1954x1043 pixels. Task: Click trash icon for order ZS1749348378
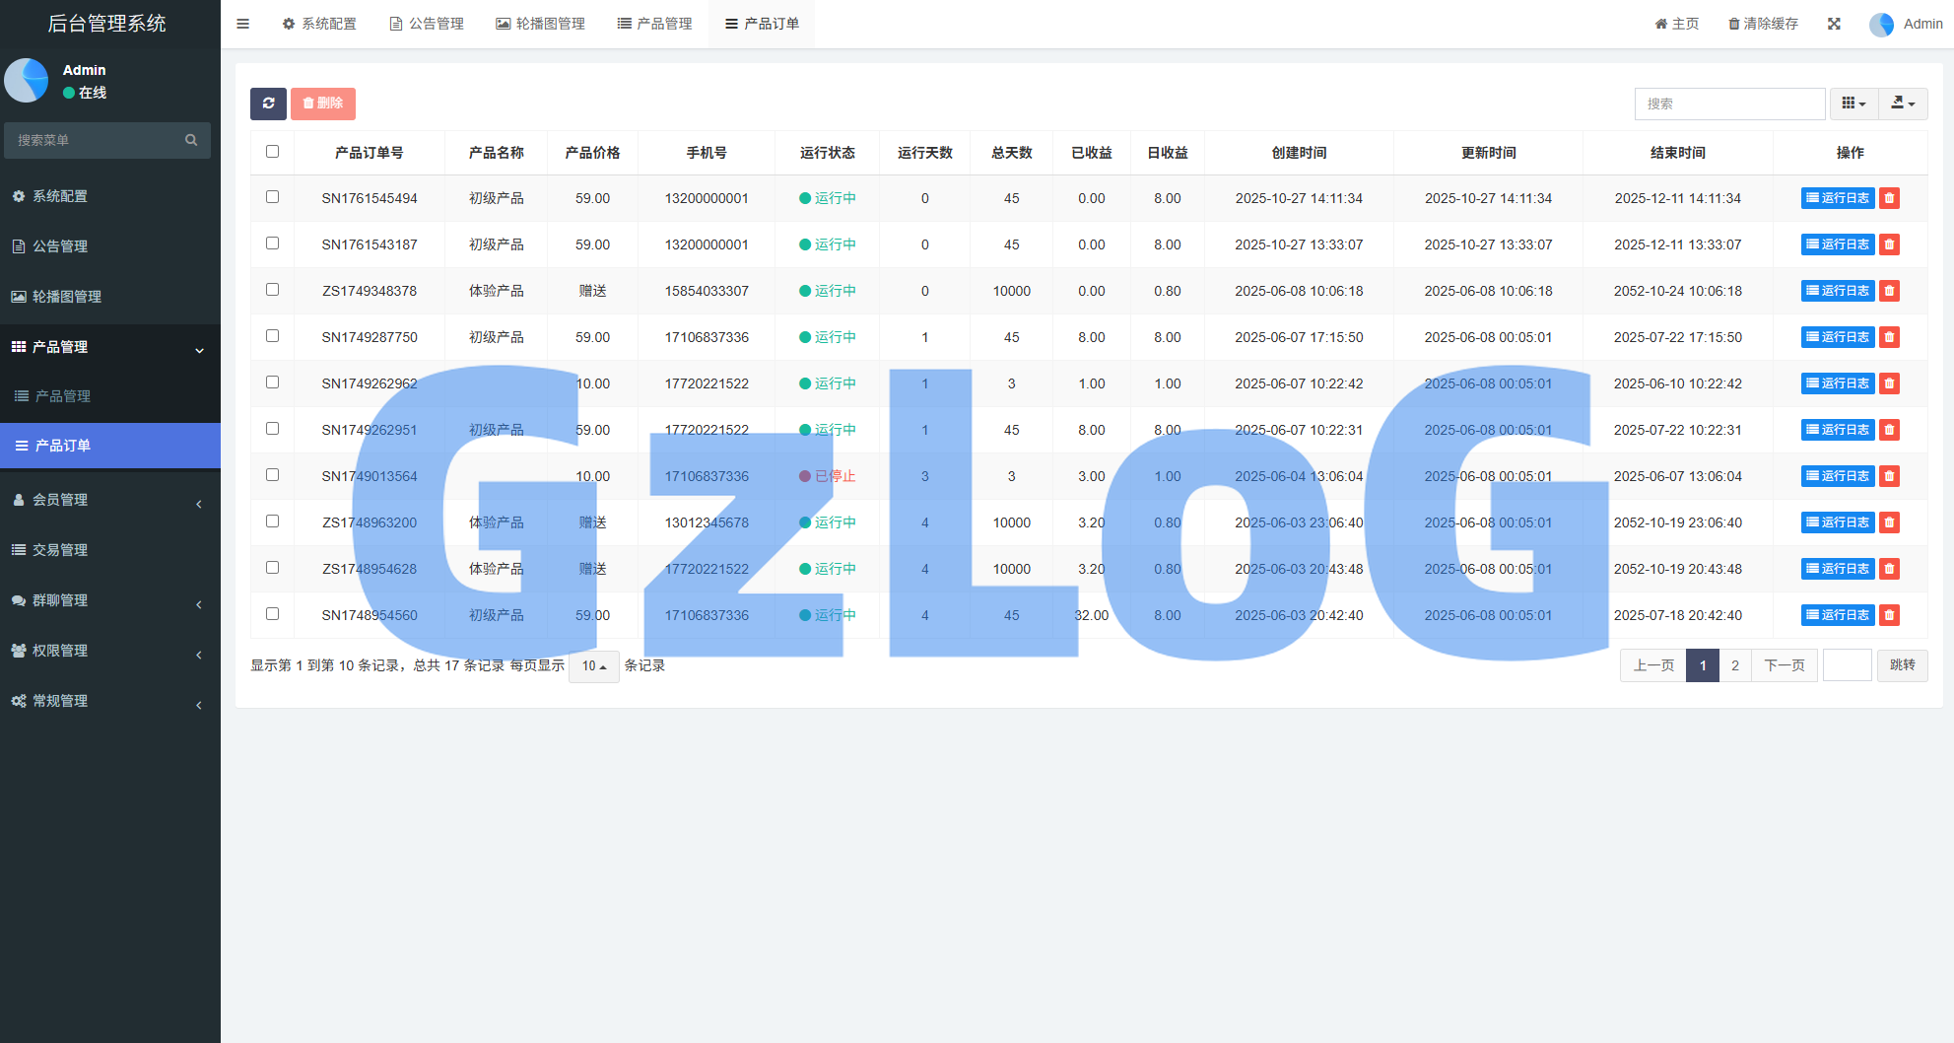pos(1889,291)
